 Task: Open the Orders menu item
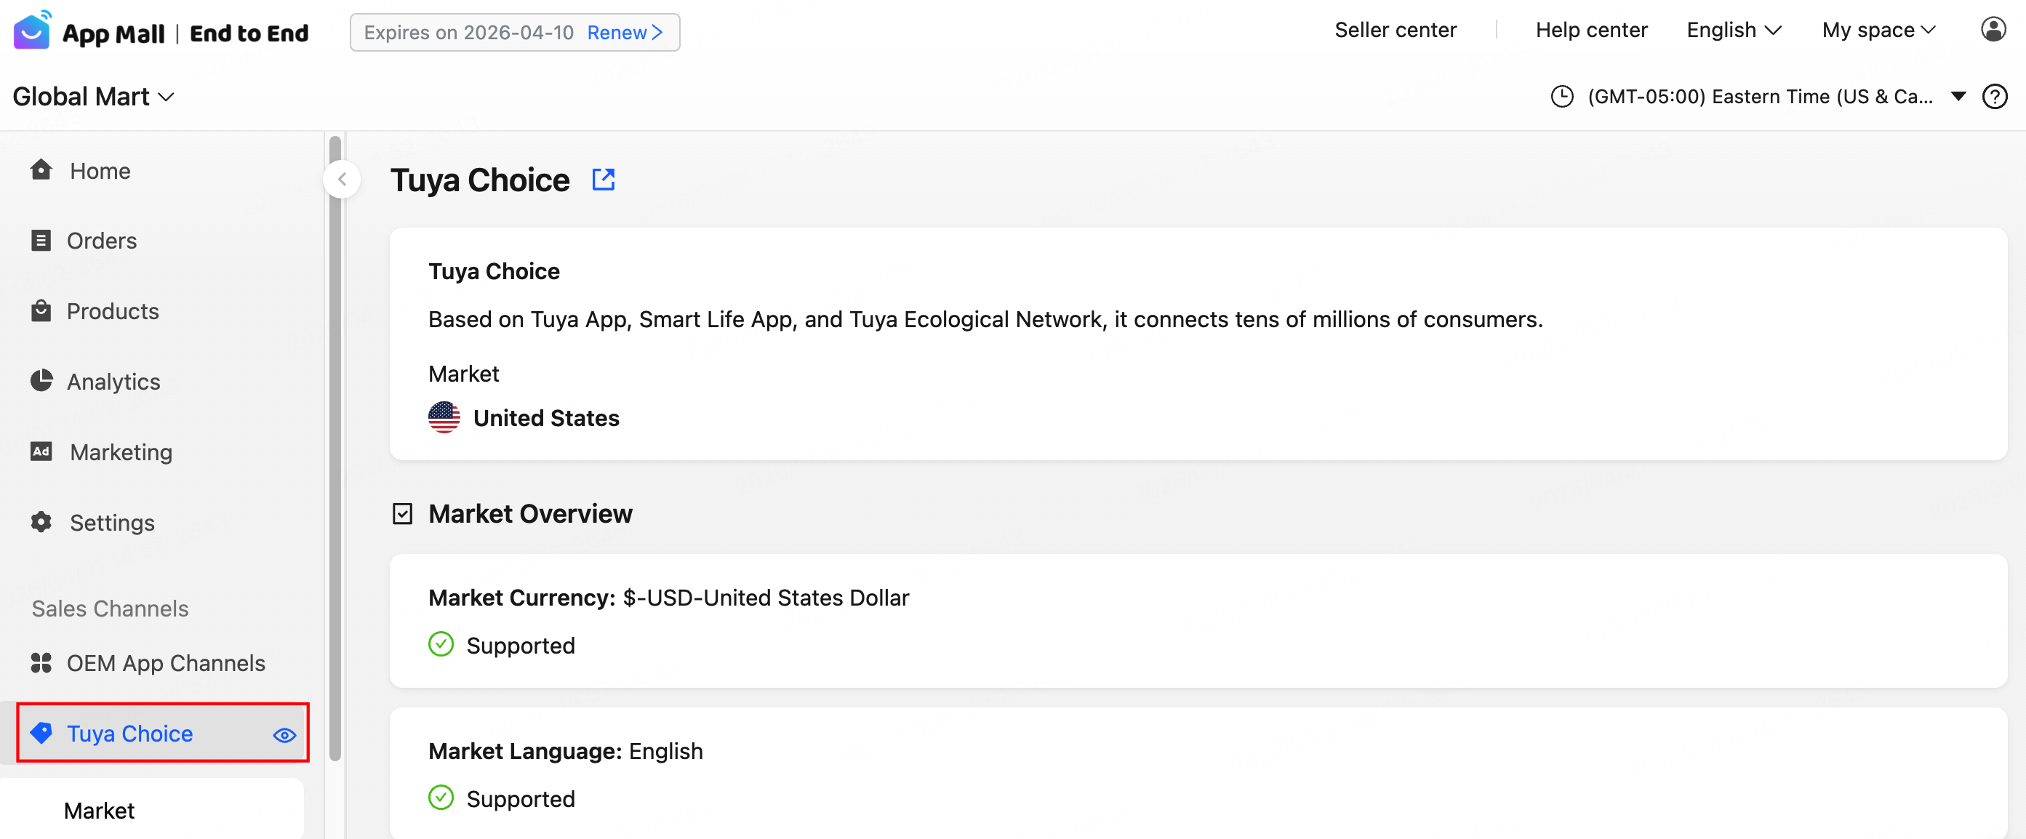[102, 241]
